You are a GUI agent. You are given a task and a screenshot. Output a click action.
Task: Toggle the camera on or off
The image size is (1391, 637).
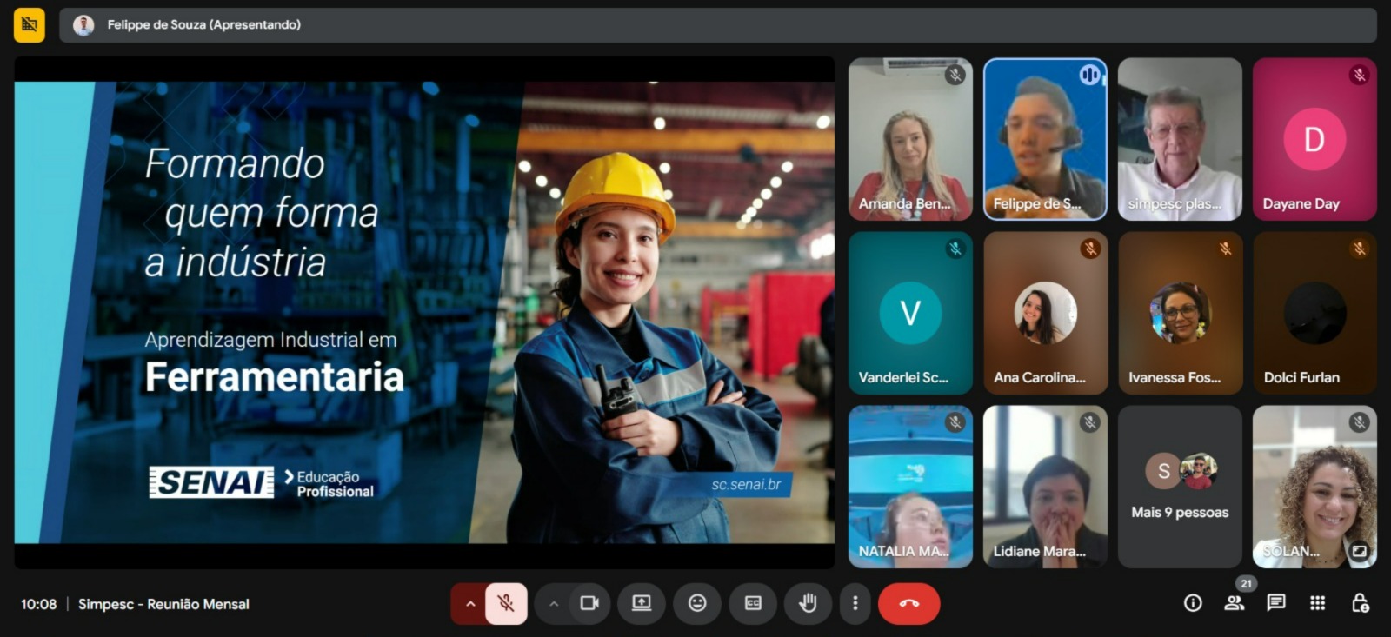[589, 603]
